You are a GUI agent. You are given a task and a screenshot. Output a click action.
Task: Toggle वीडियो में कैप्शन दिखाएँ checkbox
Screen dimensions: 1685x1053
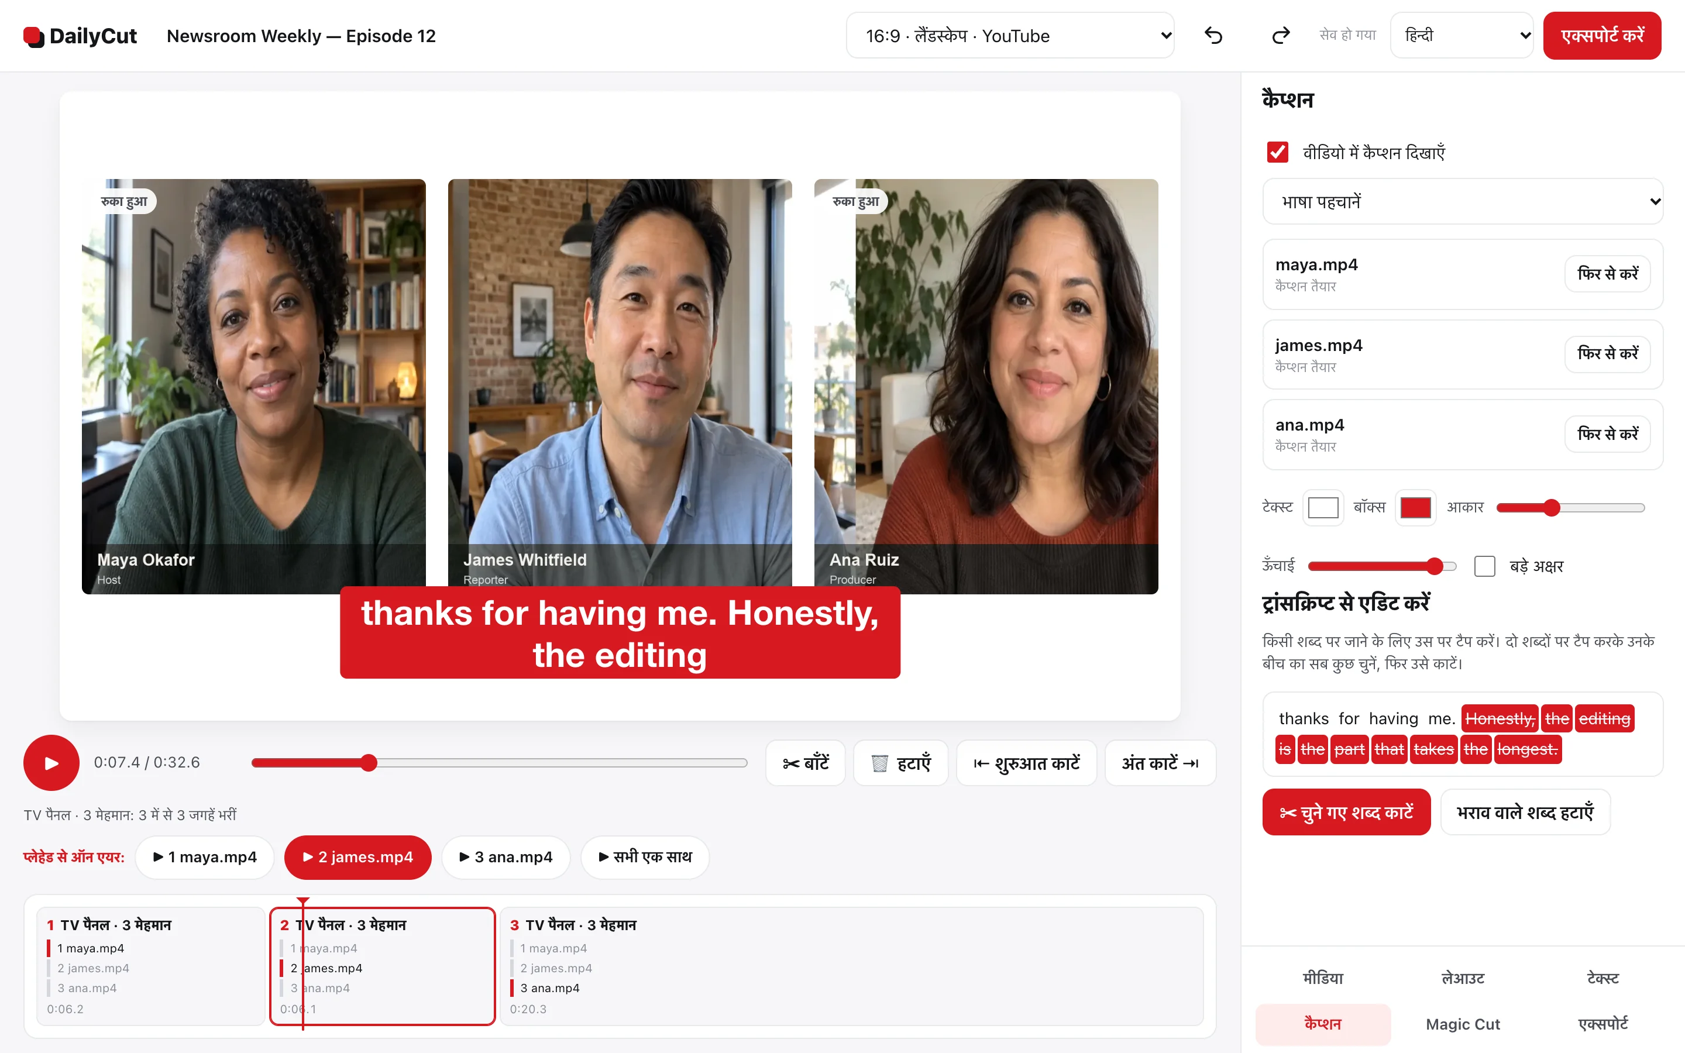[x=1278, y=153]
